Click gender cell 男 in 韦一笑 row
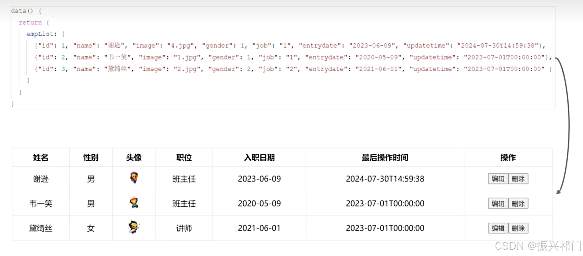 click(91, 203)
